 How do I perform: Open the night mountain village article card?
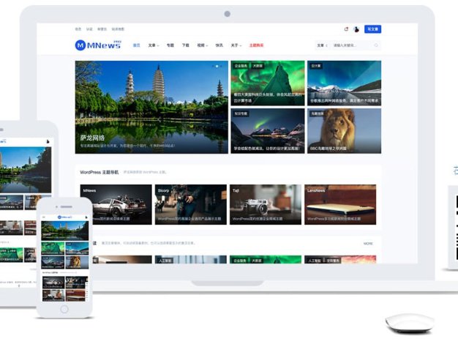coord(268,131)
